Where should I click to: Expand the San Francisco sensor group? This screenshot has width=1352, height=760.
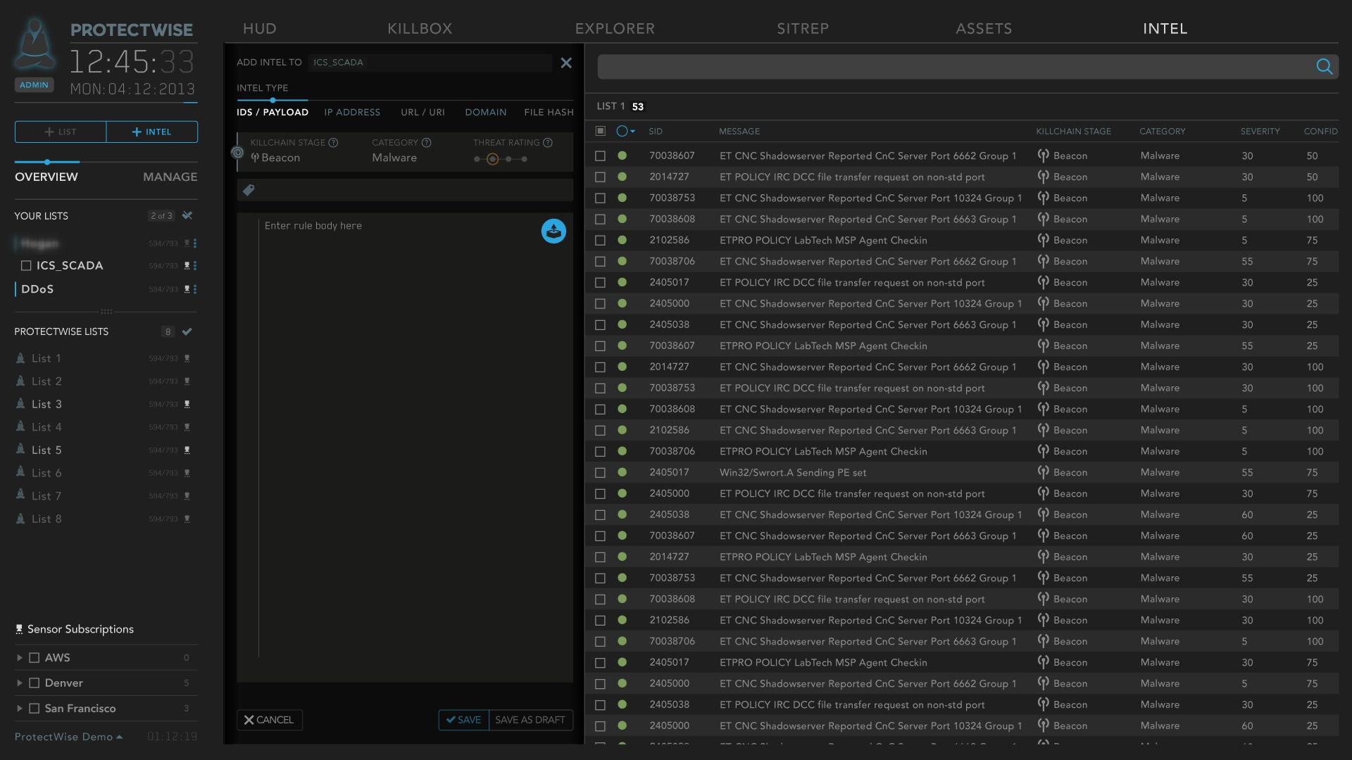[19, 708]
